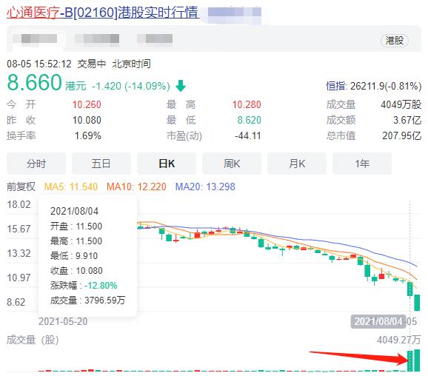Click the 2021/08/04 date in the tooltip

click(x=74, y=211)
